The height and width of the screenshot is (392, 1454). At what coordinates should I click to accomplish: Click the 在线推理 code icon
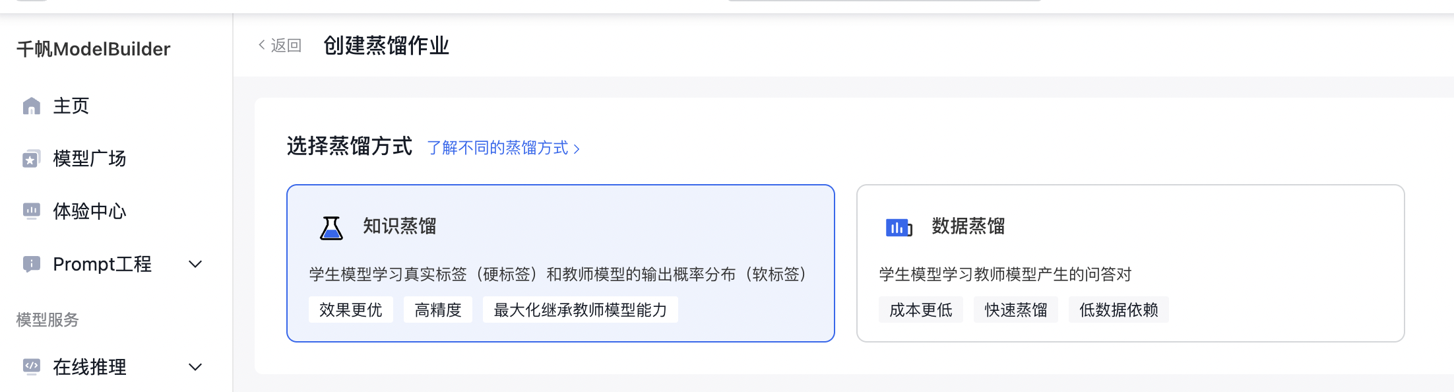(31, 367)
